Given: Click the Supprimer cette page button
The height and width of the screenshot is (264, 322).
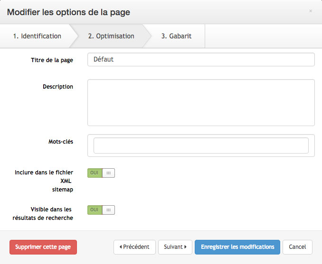Looking at the screenshot, I should 43,247.
